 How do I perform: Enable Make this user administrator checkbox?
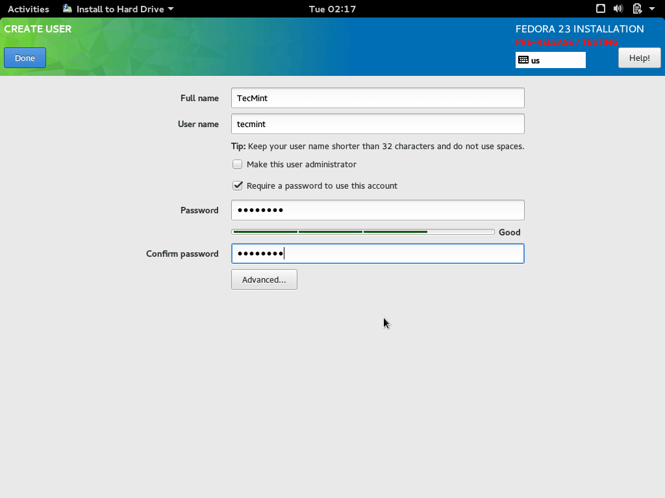[x=238, y=165]
